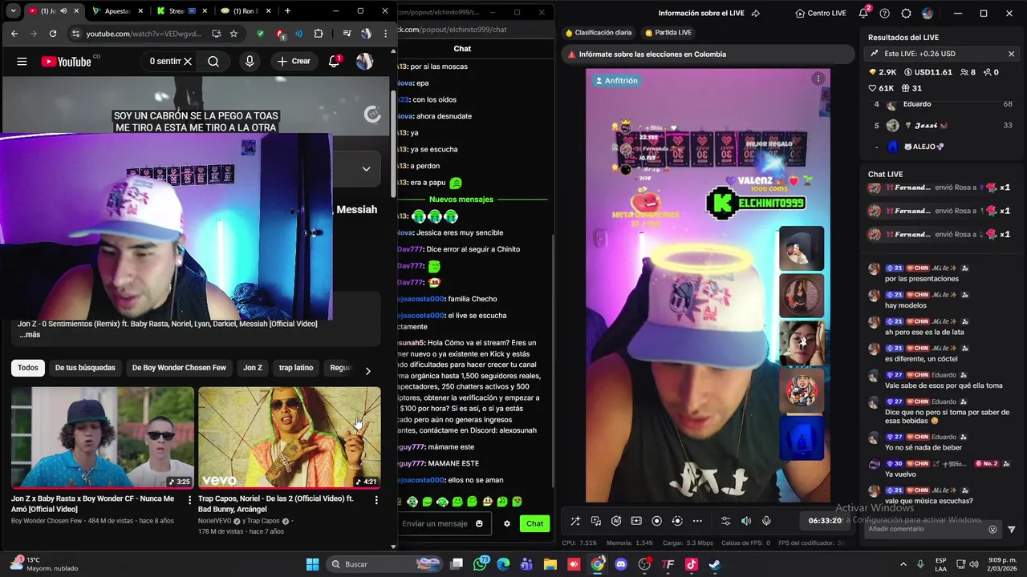
Task: Open the AI tool in LIVE toolbar
Action: [x=616, y=521]
